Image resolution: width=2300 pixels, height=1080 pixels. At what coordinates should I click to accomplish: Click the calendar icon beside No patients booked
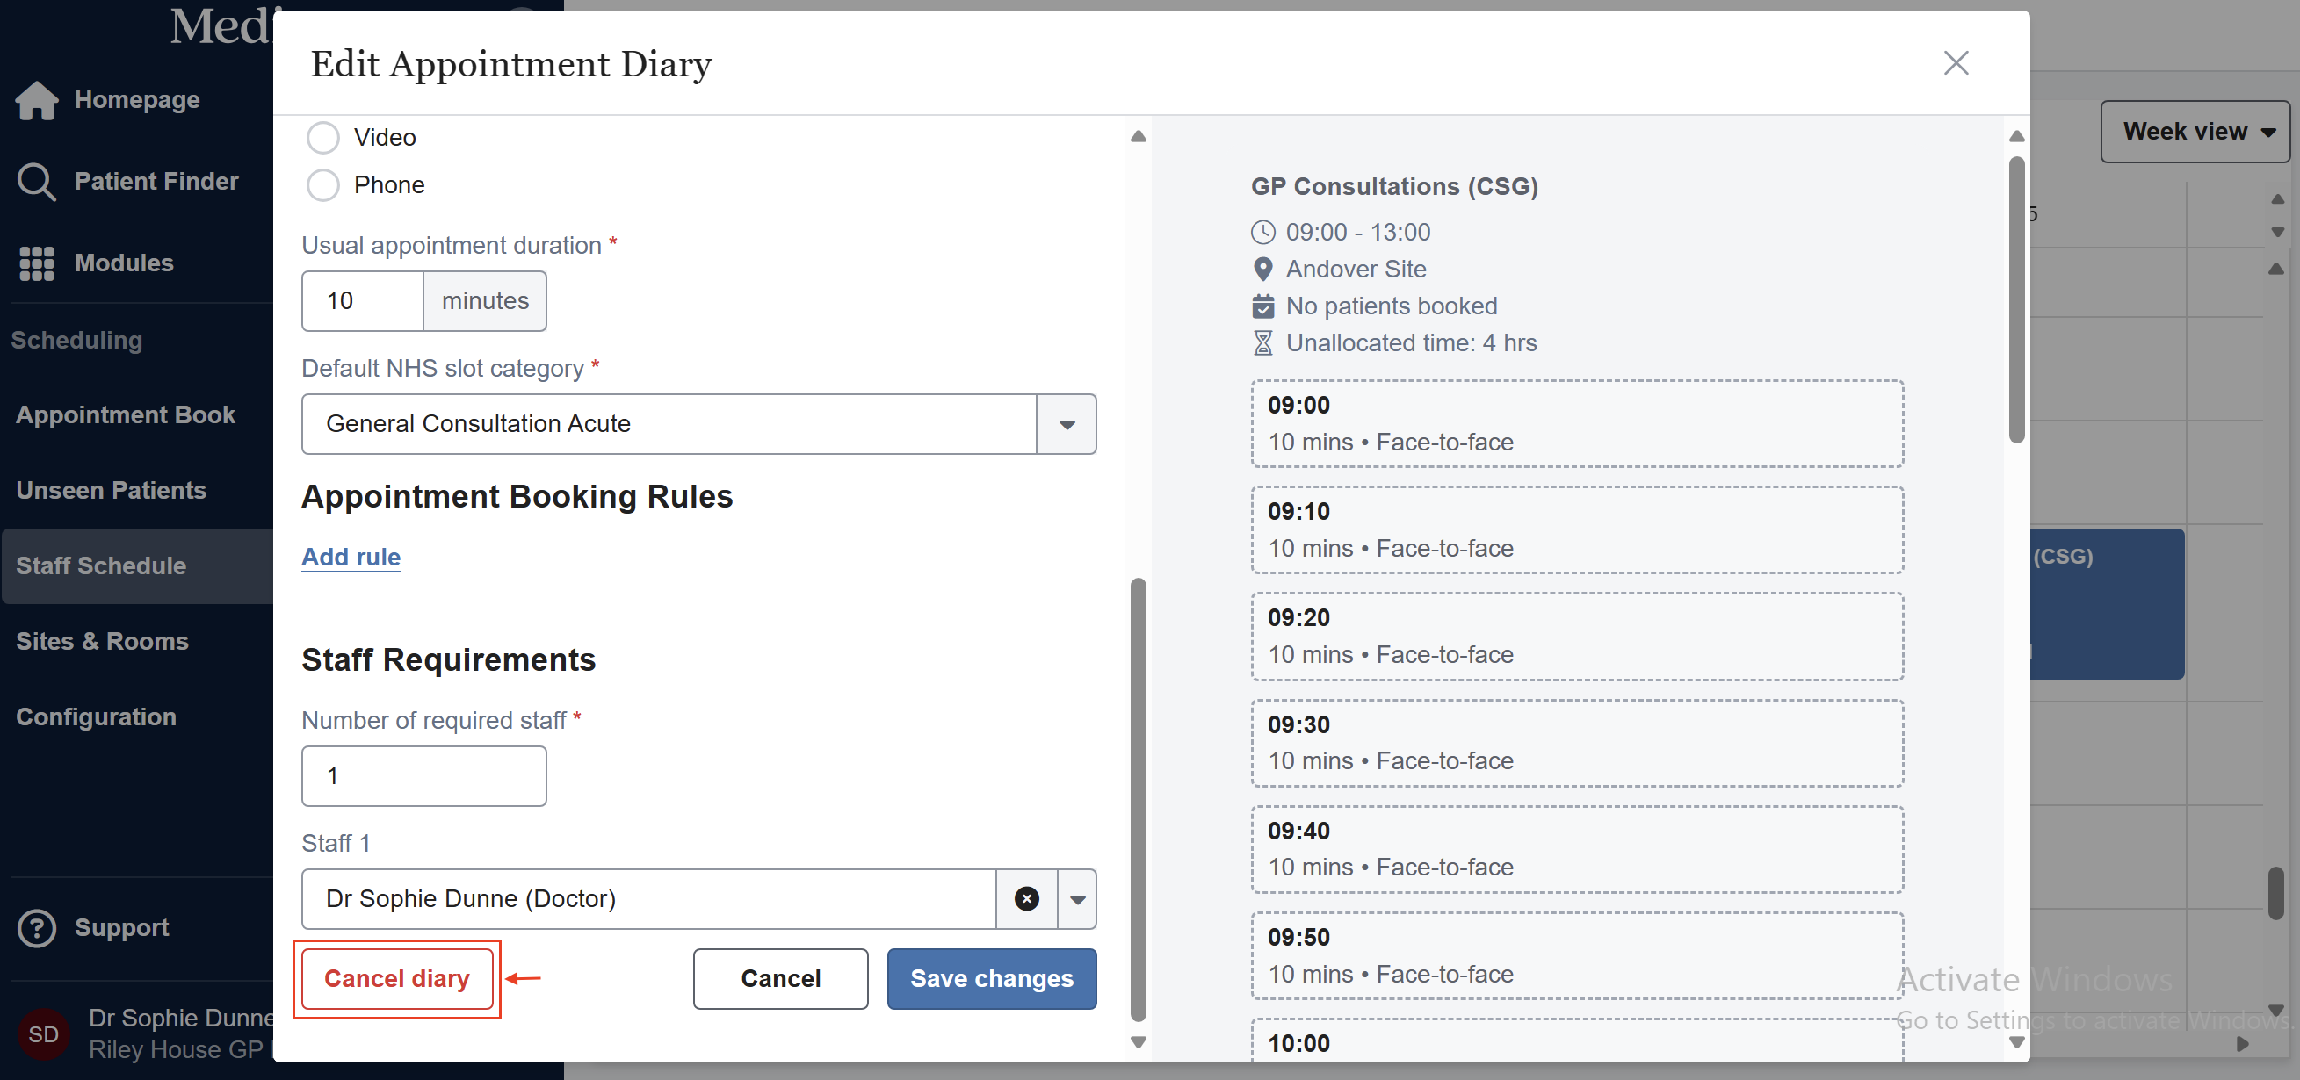click(1263, 306)
